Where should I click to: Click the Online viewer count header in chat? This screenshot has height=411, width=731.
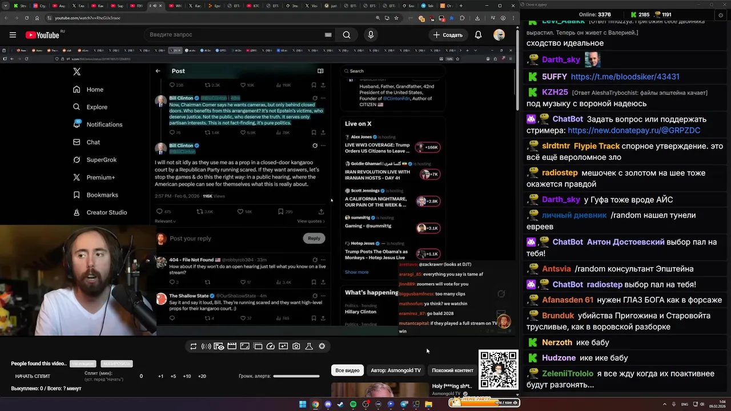point(595,14)
